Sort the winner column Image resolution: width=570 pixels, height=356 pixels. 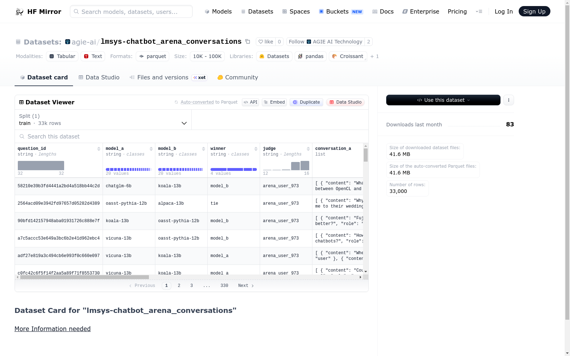click(256, 149)
